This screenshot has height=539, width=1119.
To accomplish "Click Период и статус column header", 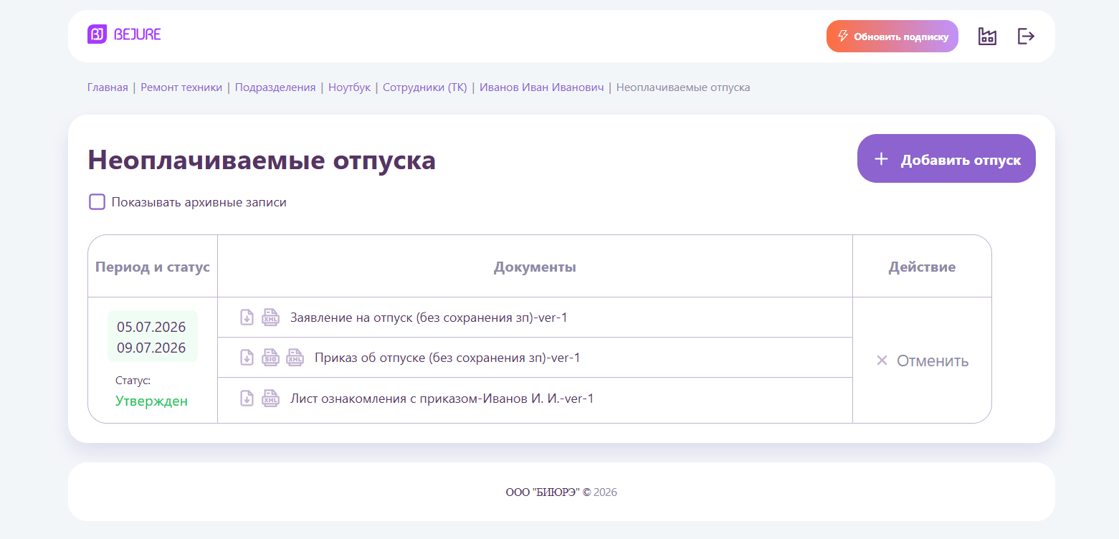I will 153,267.
